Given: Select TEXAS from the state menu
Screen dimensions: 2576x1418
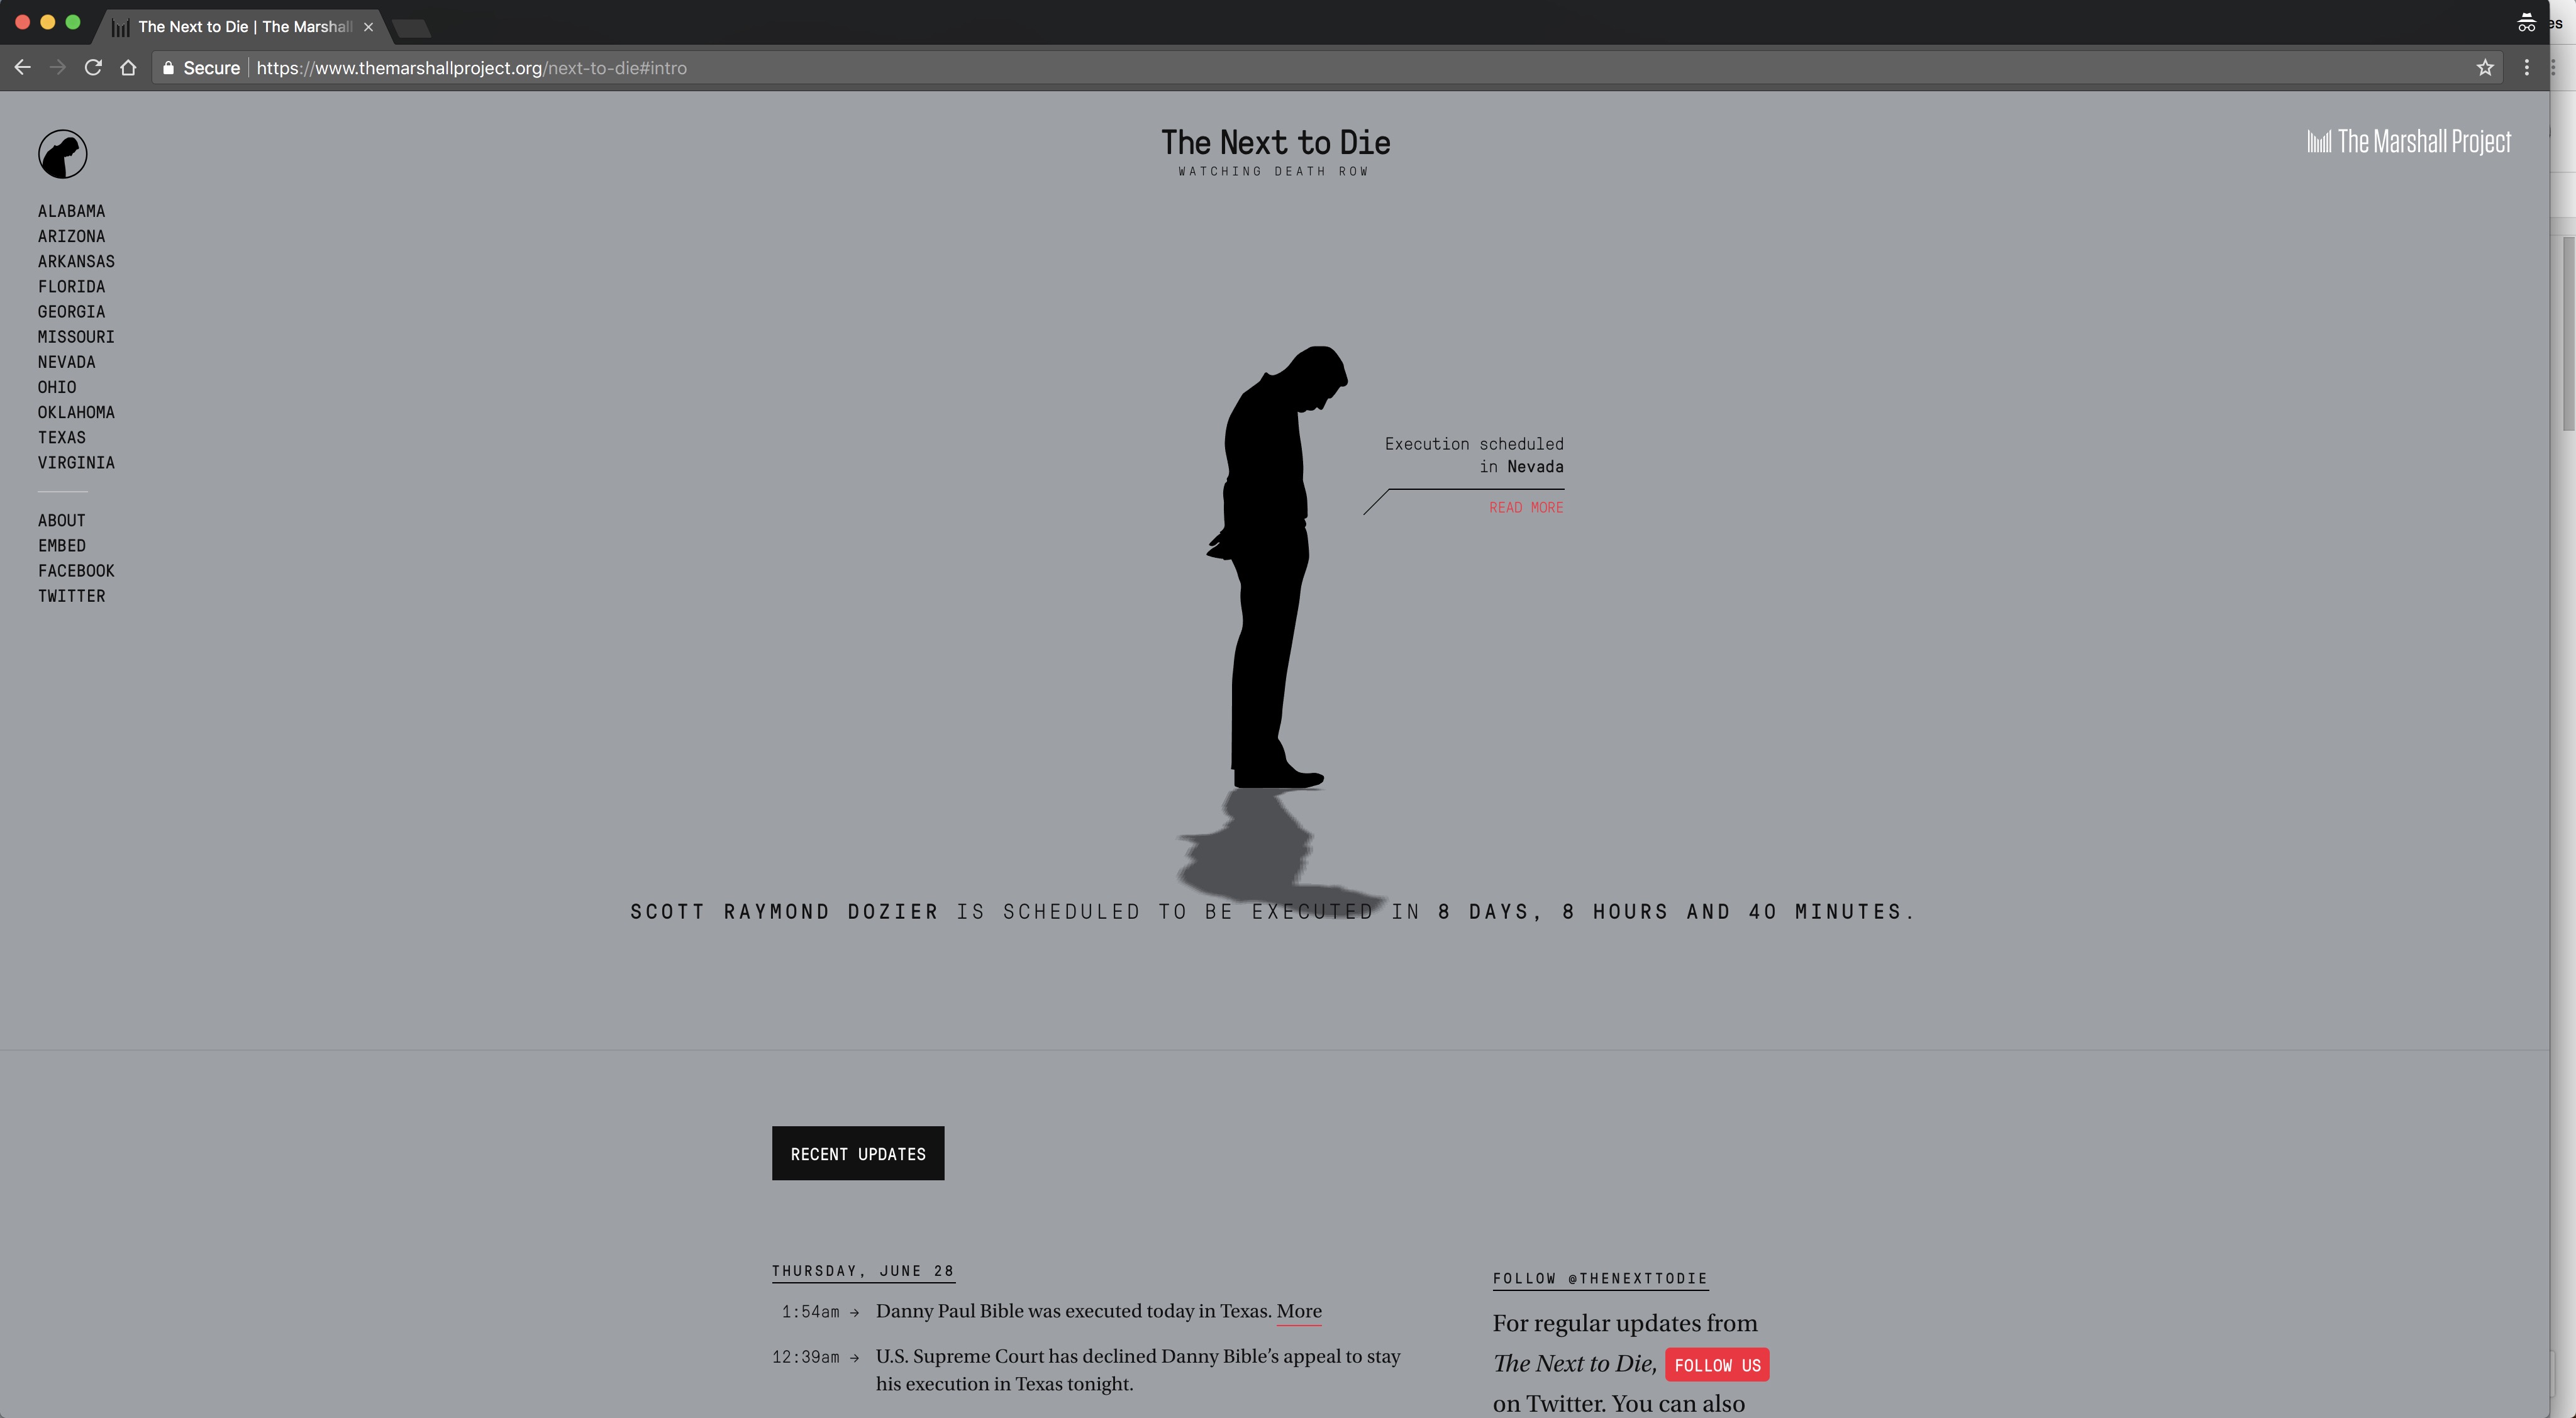Looking at the screenshot, I should [x=61, y=436].
